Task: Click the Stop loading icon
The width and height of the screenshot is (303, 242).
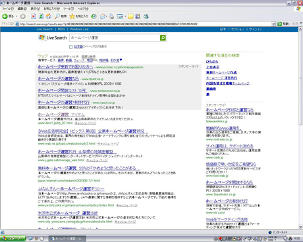Action: point(33,16)
